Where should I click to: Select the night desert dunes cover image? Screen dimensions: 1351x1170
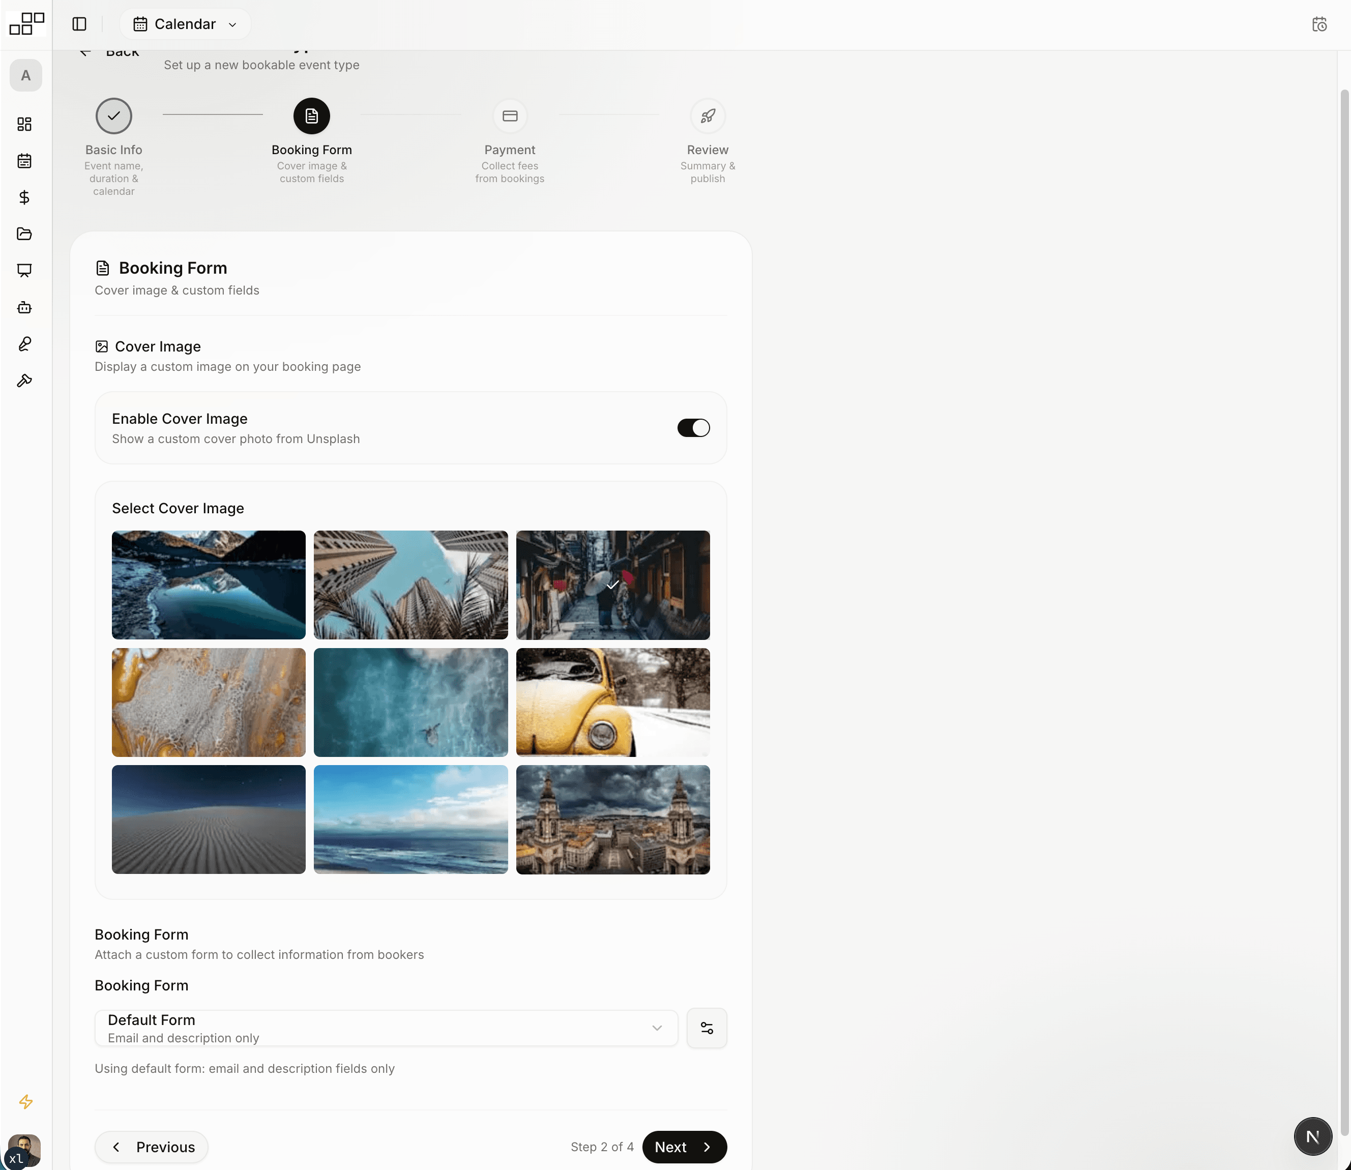click(209, 820)
